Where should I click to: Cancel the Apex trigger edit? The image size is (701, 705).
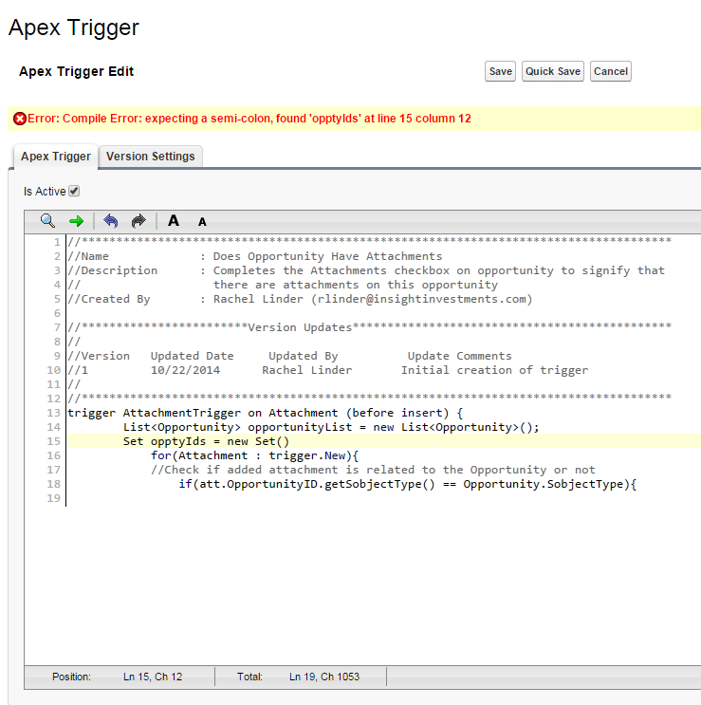point(610,71)
